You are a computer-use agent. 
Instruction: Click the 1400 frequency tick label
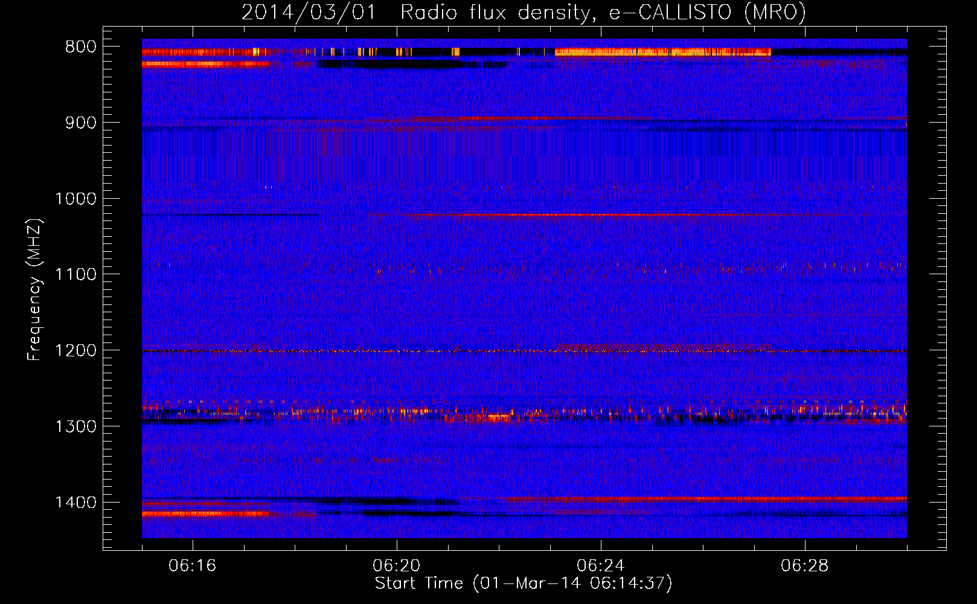pyautogui.click(x=75, y=503)
